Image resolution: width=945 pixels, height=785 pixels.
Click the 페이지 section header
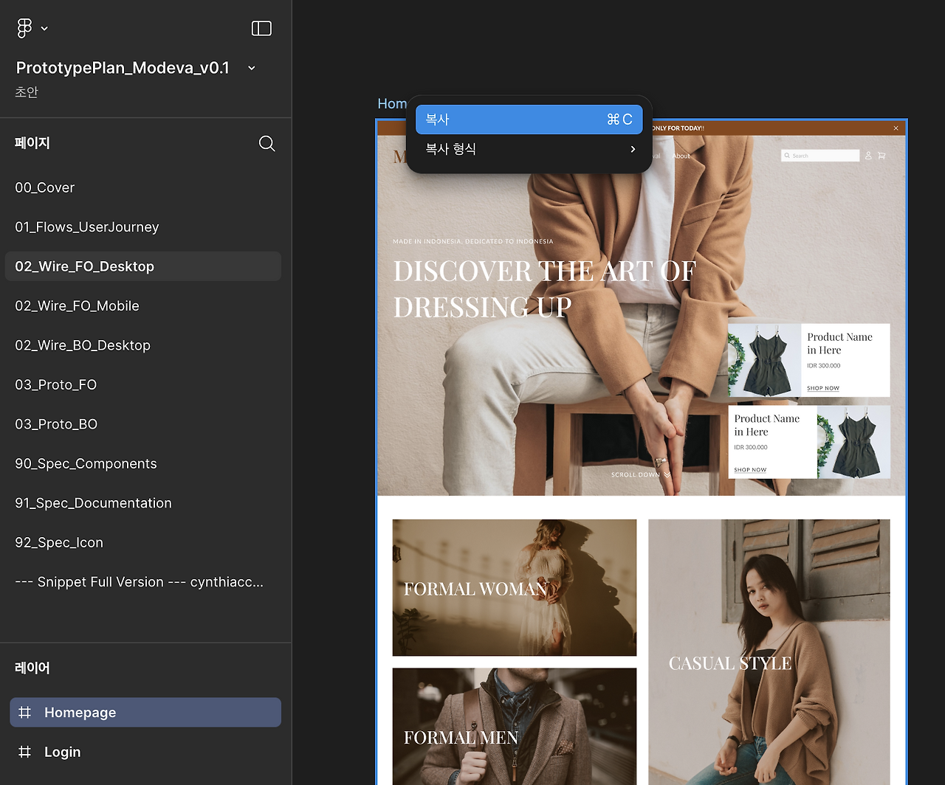pyautogui.click(x=32, y=143)
